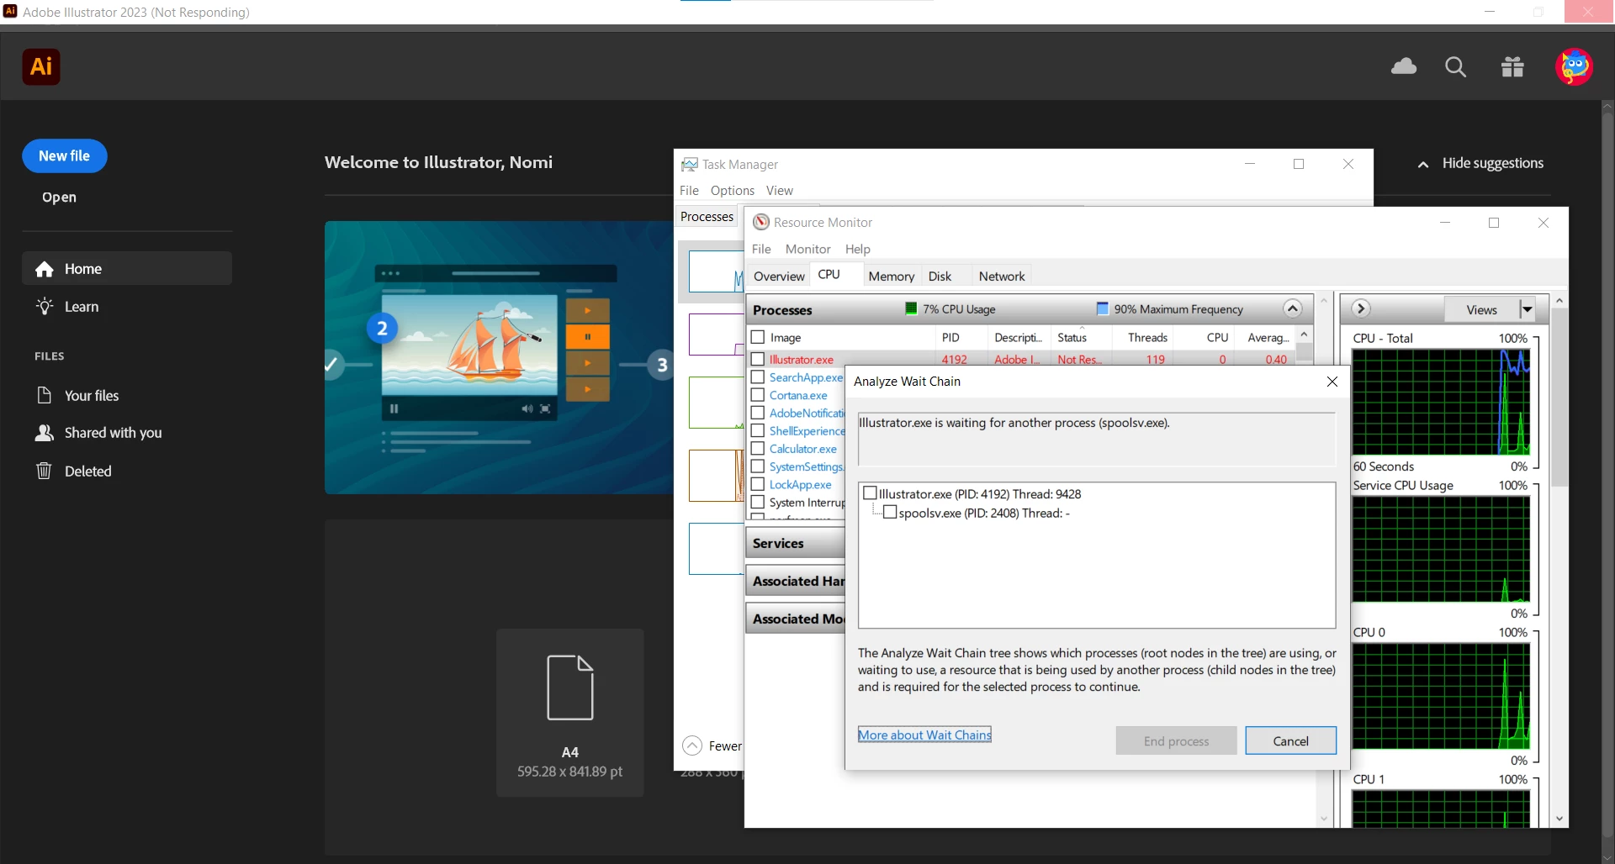Open the tutorial video thumbnail
This screenshot has height=864, width=1615.
coord(500,357)
